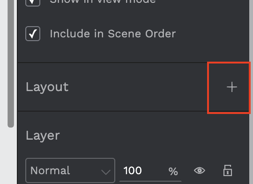This screenshot has height=184, width=253.
Task: Click the word Normal in blend selector
Action: point(50,170)
